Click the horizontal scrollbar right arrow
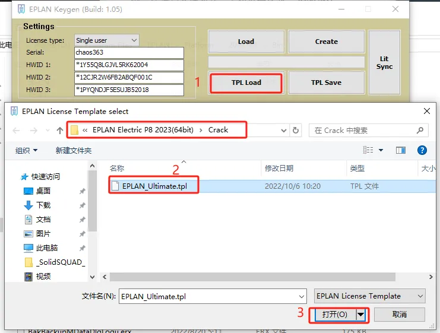Viewport: 440px width, 333px height. coord(430,277)
